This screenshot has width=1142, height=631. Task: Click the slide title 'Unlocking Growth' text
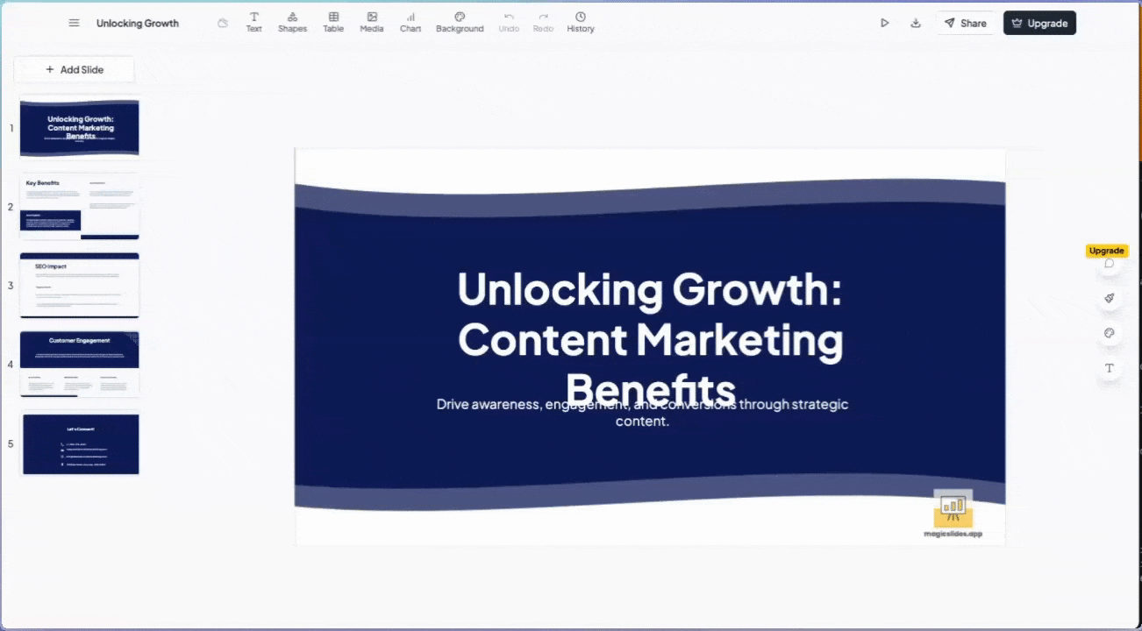(x=649, y=289)
